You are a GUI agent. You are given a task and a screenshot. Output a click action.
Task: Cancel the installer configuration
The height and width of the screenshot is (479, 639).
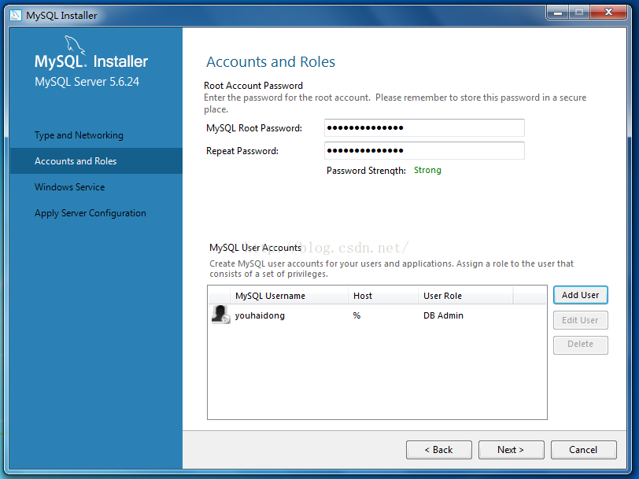[x=584, y=450]
